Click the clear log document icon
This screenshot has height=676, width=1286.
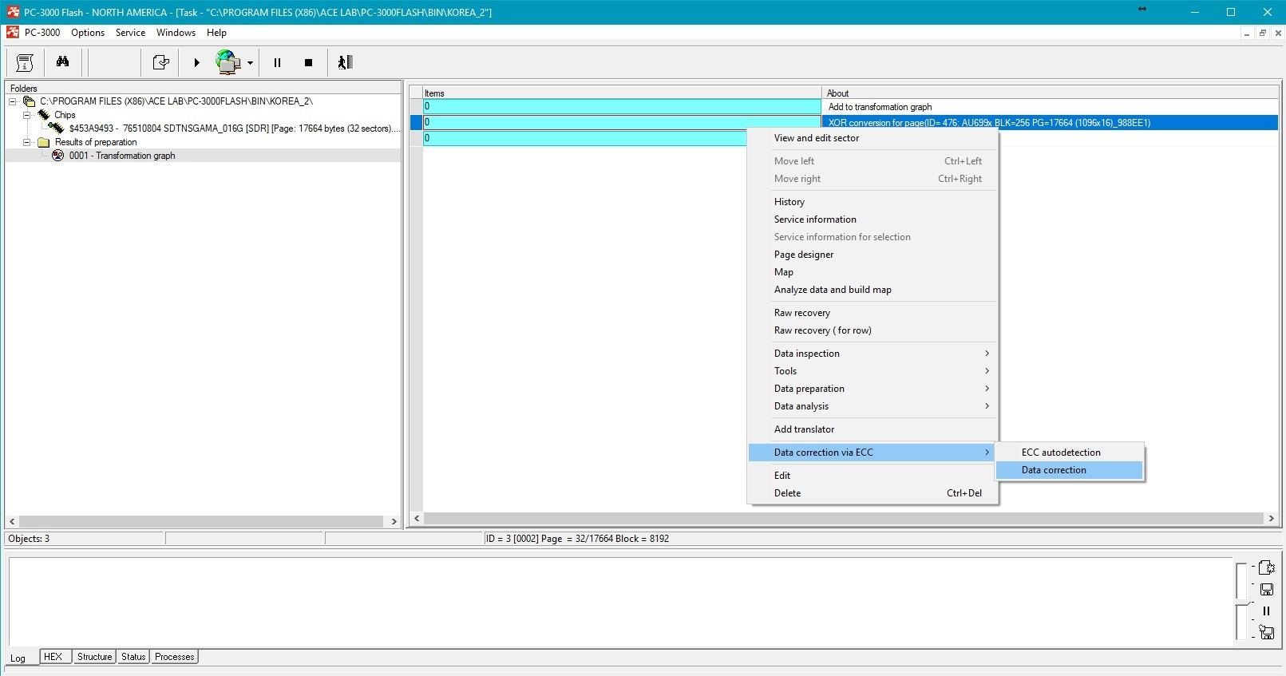click(x=1266, y=568)
